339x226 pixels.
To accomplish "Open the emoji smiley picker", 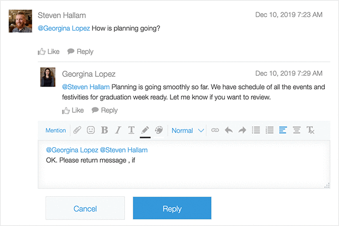I will (x=91, y=130).
